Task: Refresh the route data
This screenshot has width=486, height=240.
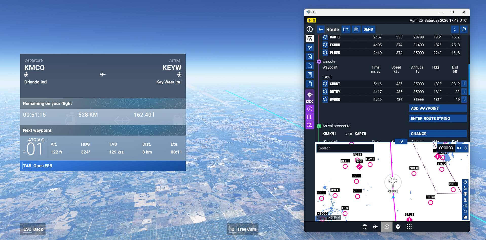Action: [x=464, y=29]
